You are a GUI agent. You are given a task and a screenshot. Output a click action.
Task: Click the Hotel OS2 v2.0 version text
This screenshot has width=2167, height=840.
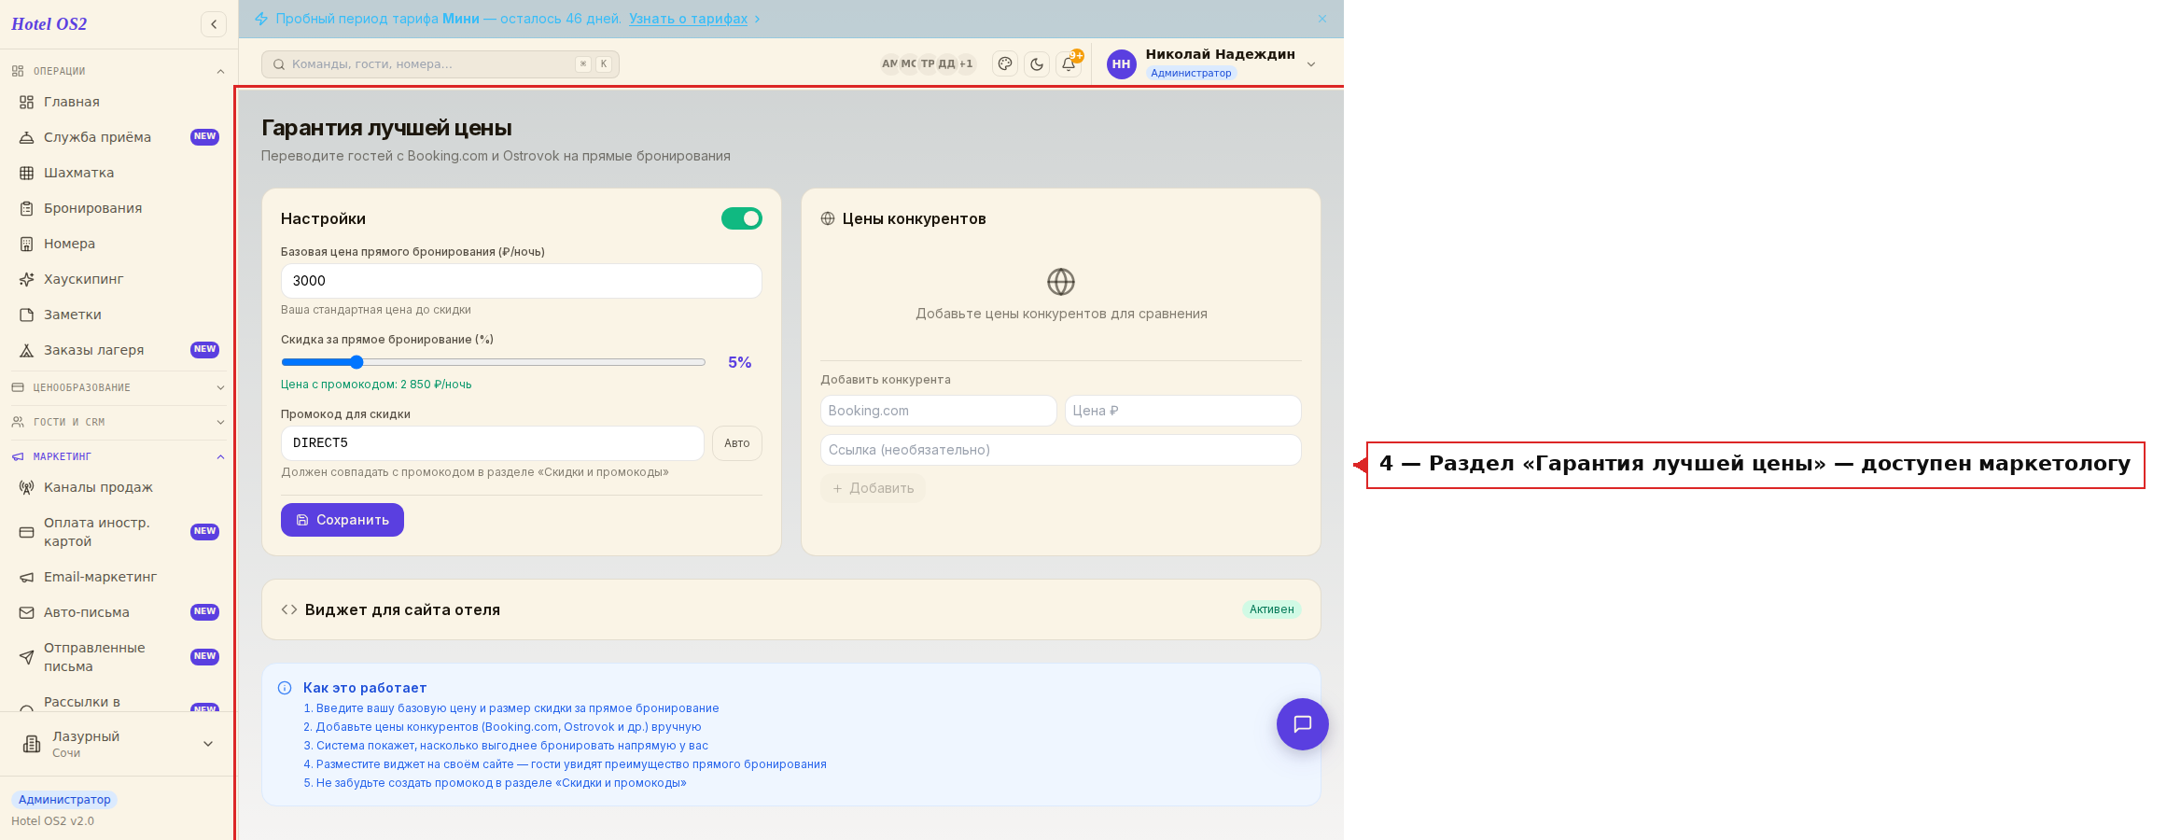52,821
